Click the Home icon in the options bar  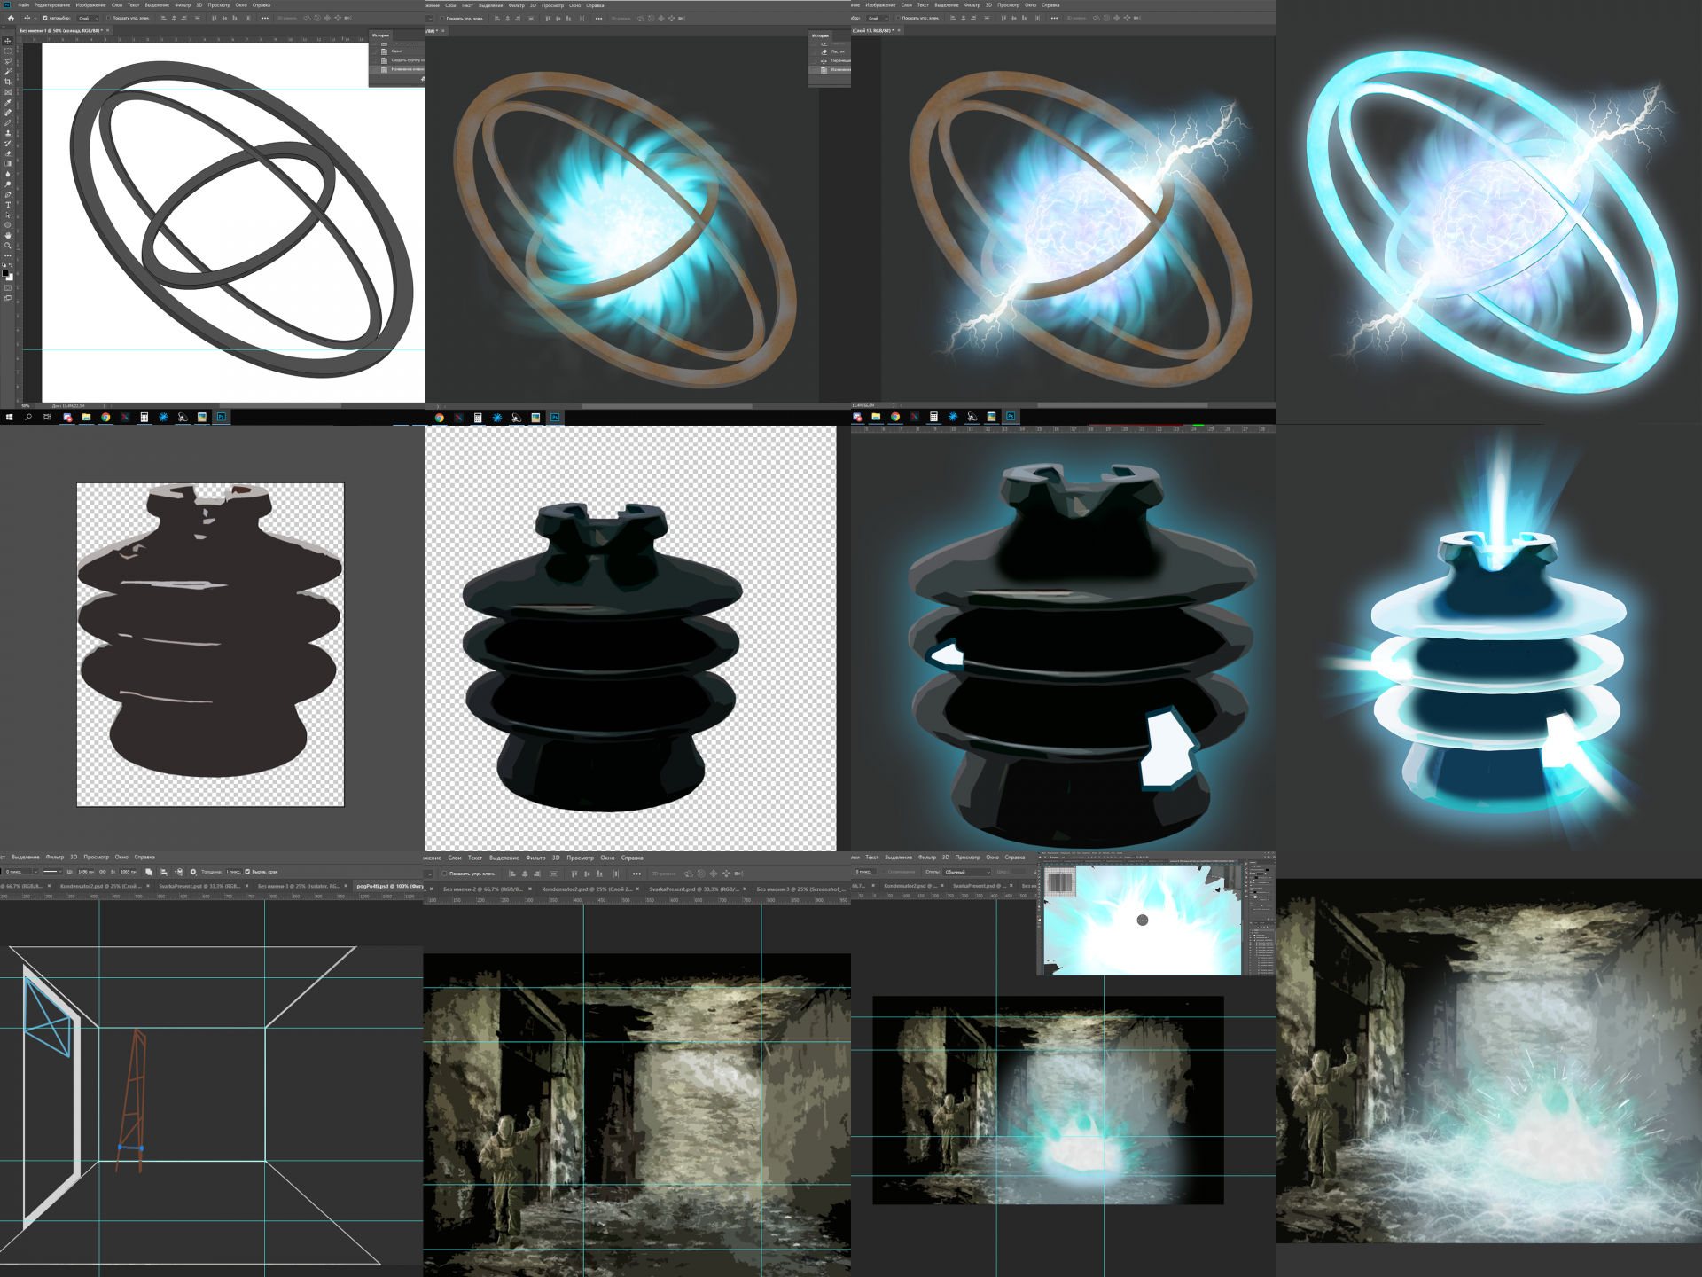coord(11,18)
